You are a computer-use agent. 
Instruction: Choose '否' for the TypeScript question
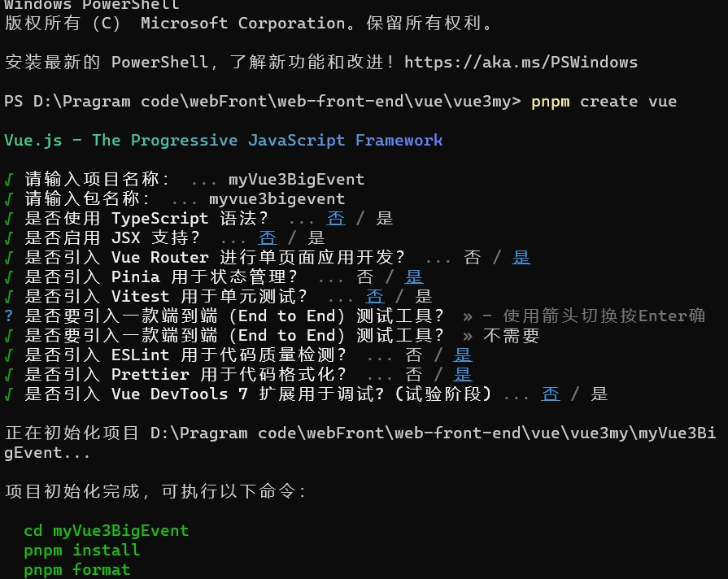point(336,218)
